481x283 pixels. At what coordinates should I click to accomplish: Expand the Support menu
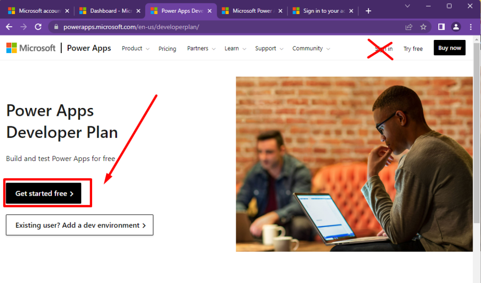(x=269, y=48)
